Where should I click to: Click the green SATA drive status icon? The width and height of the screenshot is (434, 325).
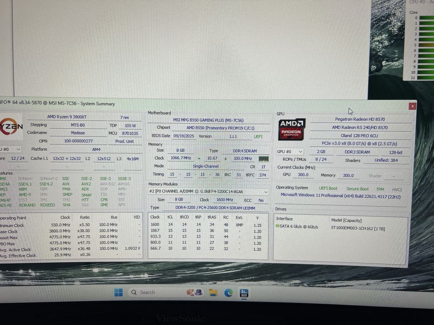point(277,226)
